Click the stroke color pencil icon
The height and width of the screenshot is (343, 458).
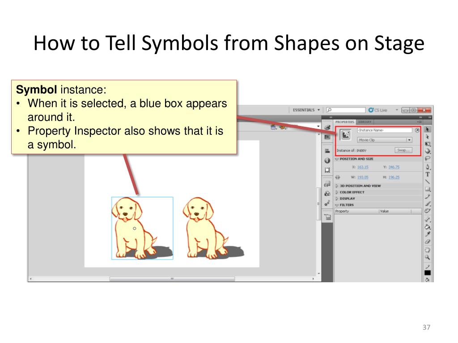[427, 267]
